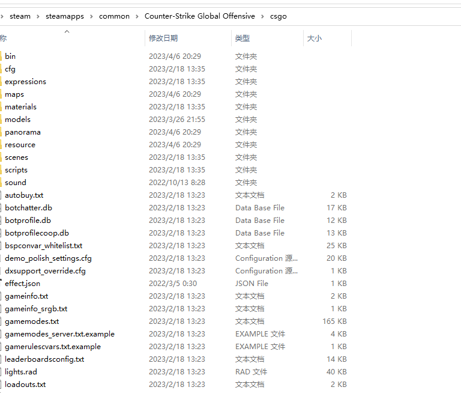This screenshot has width=461, height=393.
Task: Select demo_polish_settings.cfg file
Action: pos(48,258)
